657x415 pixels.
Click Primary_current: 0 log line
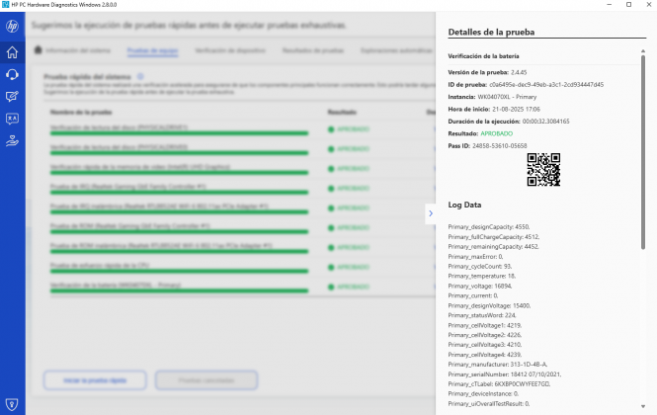pyautogui.click(x=473, y=295)
